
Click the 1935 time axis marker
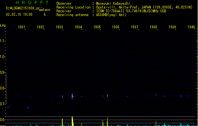(x=97, y=27)
